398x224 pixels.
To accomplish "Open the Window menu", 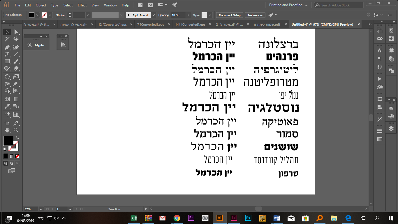I will point(110,5).
